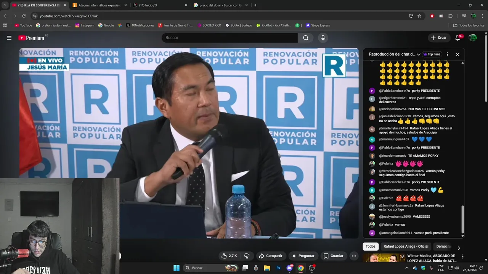Open the chat options three-dot menu
488x274 pixels.
(x=447, y=54)
